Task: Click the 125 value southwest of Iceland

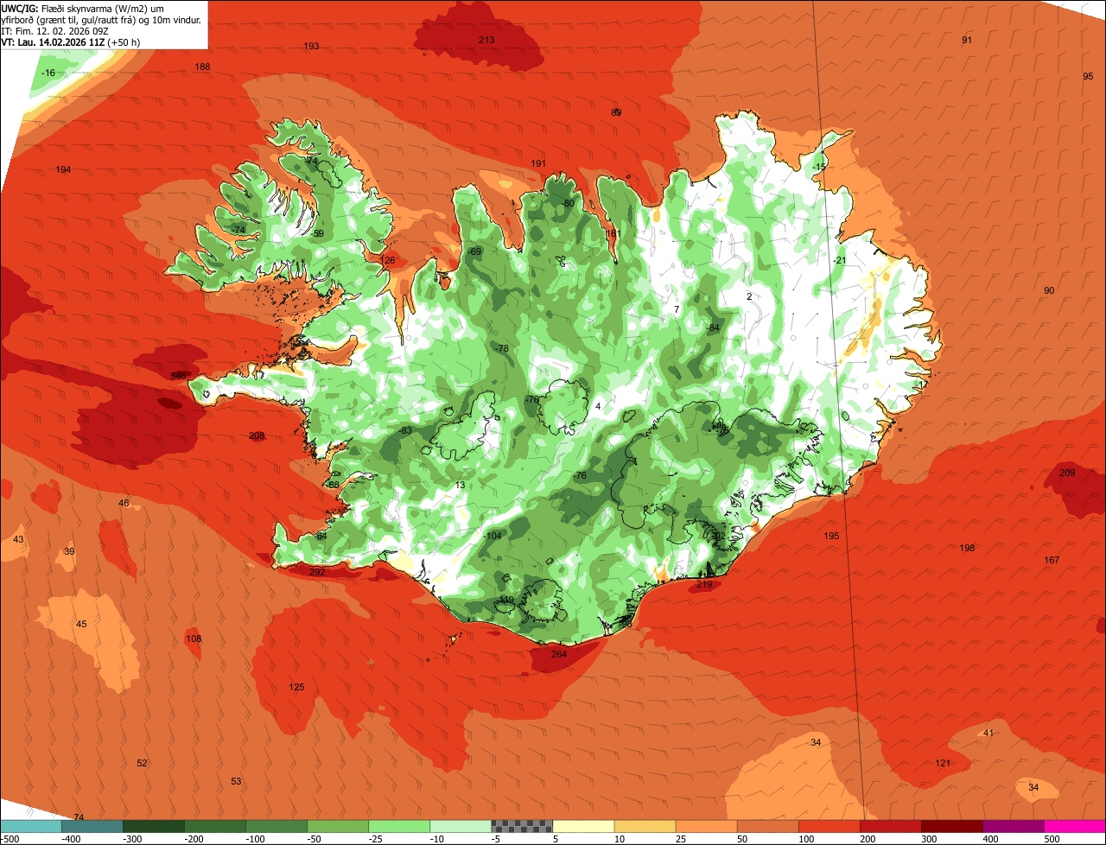Action: point(296,687)
